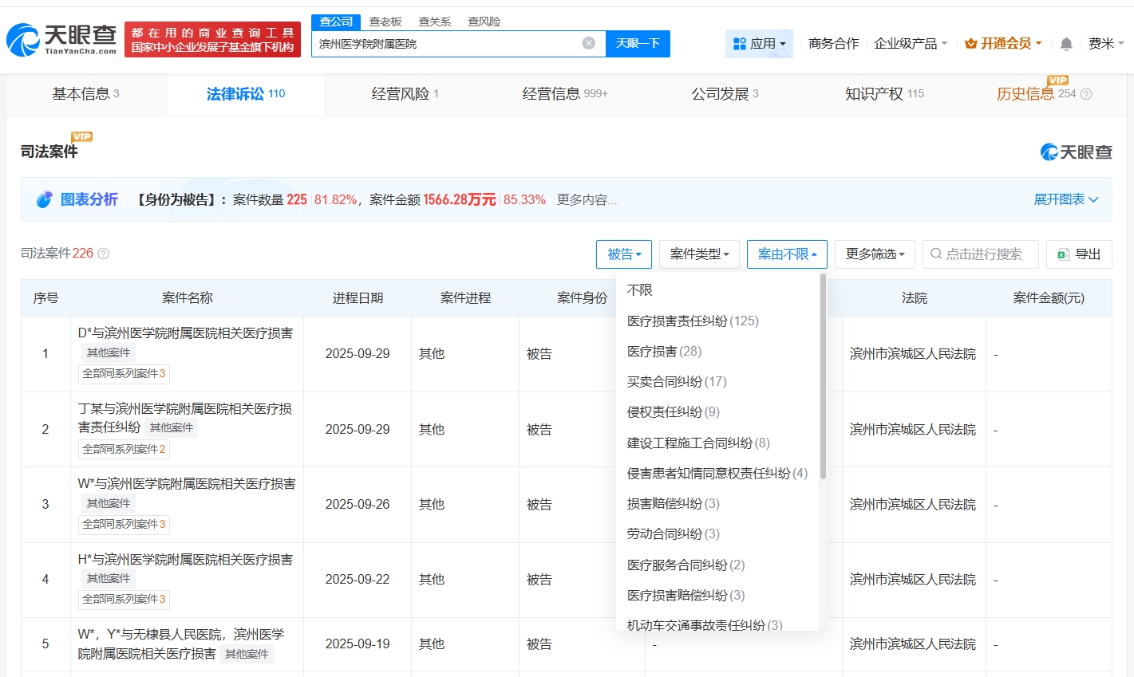Open the 应用 apps dropdown
The height and width of the screenshot is (677, 1134).
759,44
